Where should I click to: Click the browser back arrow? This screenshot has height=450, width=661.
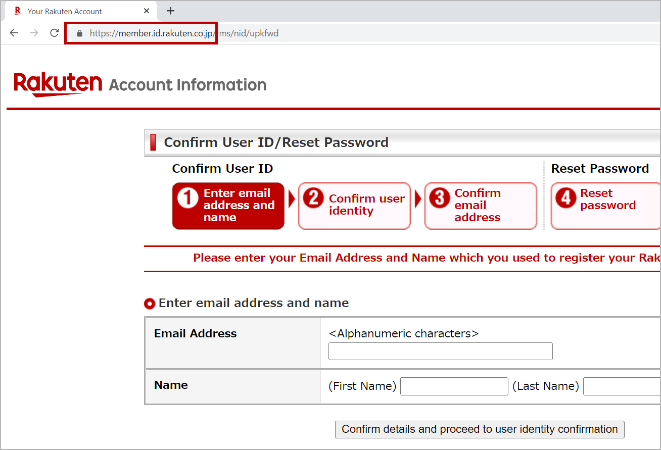click(14, 33)
